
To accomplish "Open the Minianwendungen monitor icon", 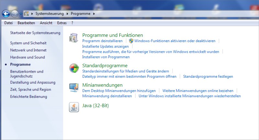I will [74, 88].
